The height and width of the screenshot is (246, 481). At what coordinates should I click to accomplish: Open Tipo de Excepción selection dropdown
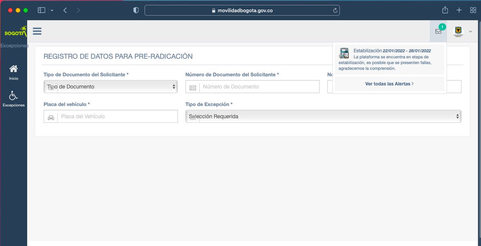click(x=323, y=116)
